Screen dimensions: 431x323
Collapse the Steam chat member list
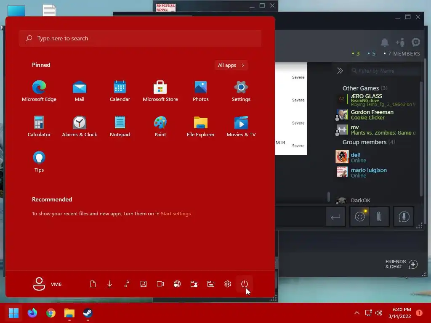click(340, 71)
